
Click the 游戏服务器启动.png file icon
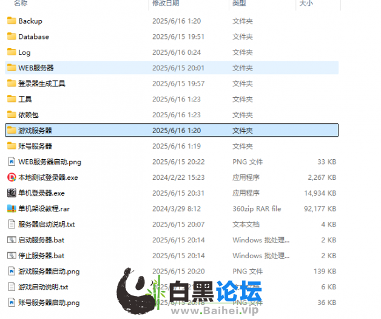tap(12, 271)
